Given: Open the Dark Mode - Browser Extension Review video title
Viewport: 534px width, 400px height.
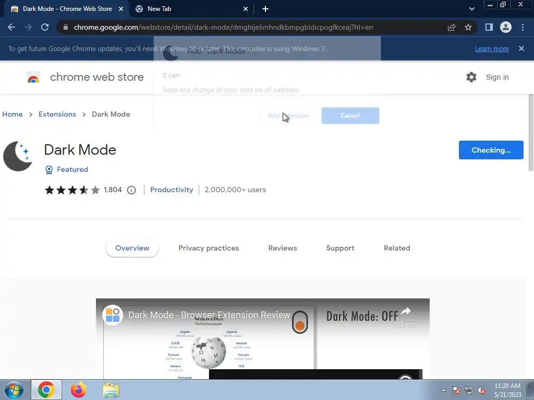Looking at the screenshot, I should [x=209, y=315].
